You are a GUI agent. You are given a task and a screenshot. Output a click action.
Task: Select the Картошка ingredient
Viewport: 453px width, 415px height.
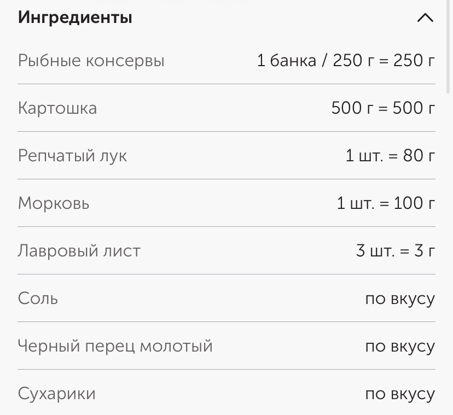click(57, 108)
